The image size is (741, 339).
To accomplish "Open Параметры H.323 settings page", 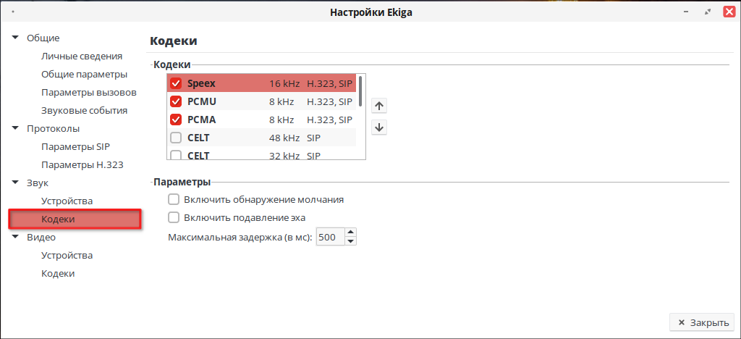I will tap(82, 165).
